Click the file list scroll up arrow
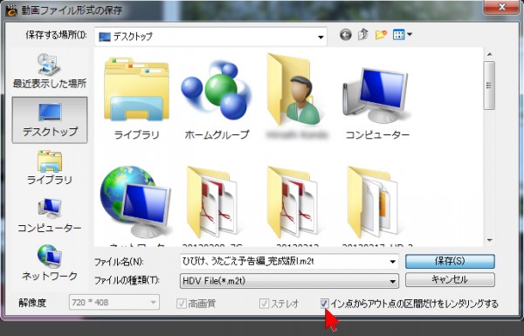This screenshot has height=336, width=524. coord(490,54)
